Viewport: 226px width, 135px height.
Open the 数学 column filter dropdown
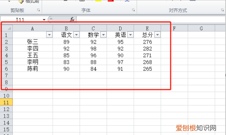point(103,35)
